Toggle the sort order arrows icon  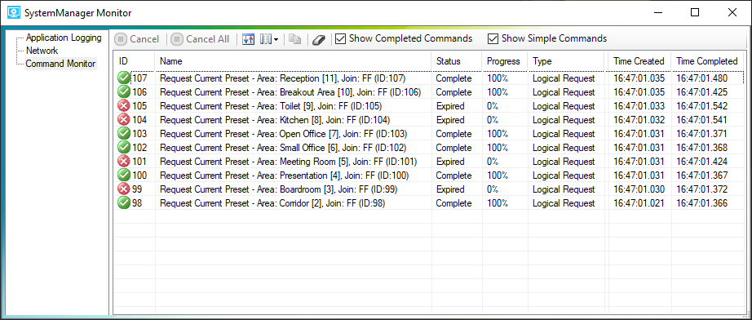click(248, 39)
